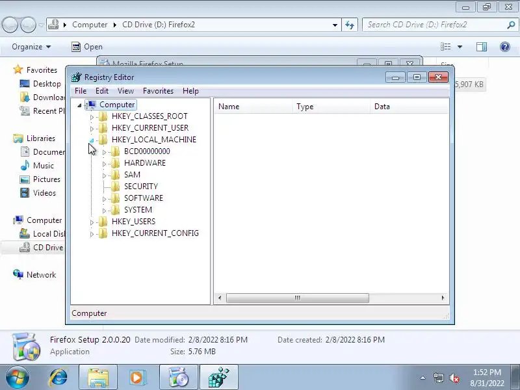520x390 pixels.
Task: Toggle the preview pane in Explorer
Action: 482,47
